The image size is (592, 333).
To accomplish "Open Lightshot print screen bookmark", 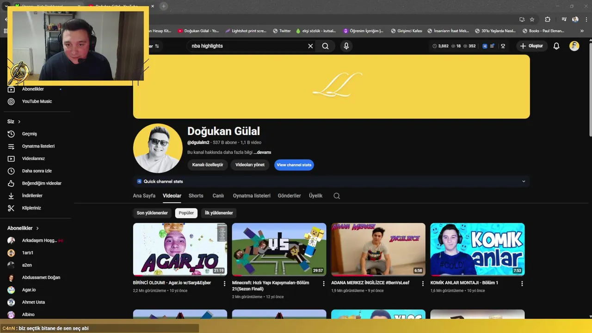I will coord(246,31).
